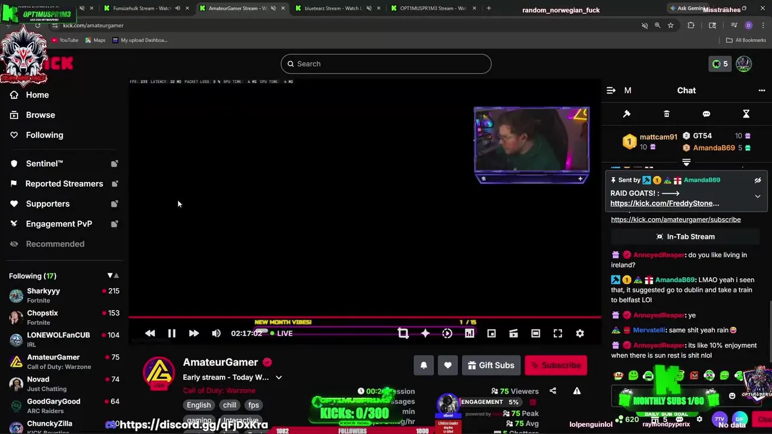Fast forward the stream video
Viewport: 772px width, 434px height.
coord(194,333)
